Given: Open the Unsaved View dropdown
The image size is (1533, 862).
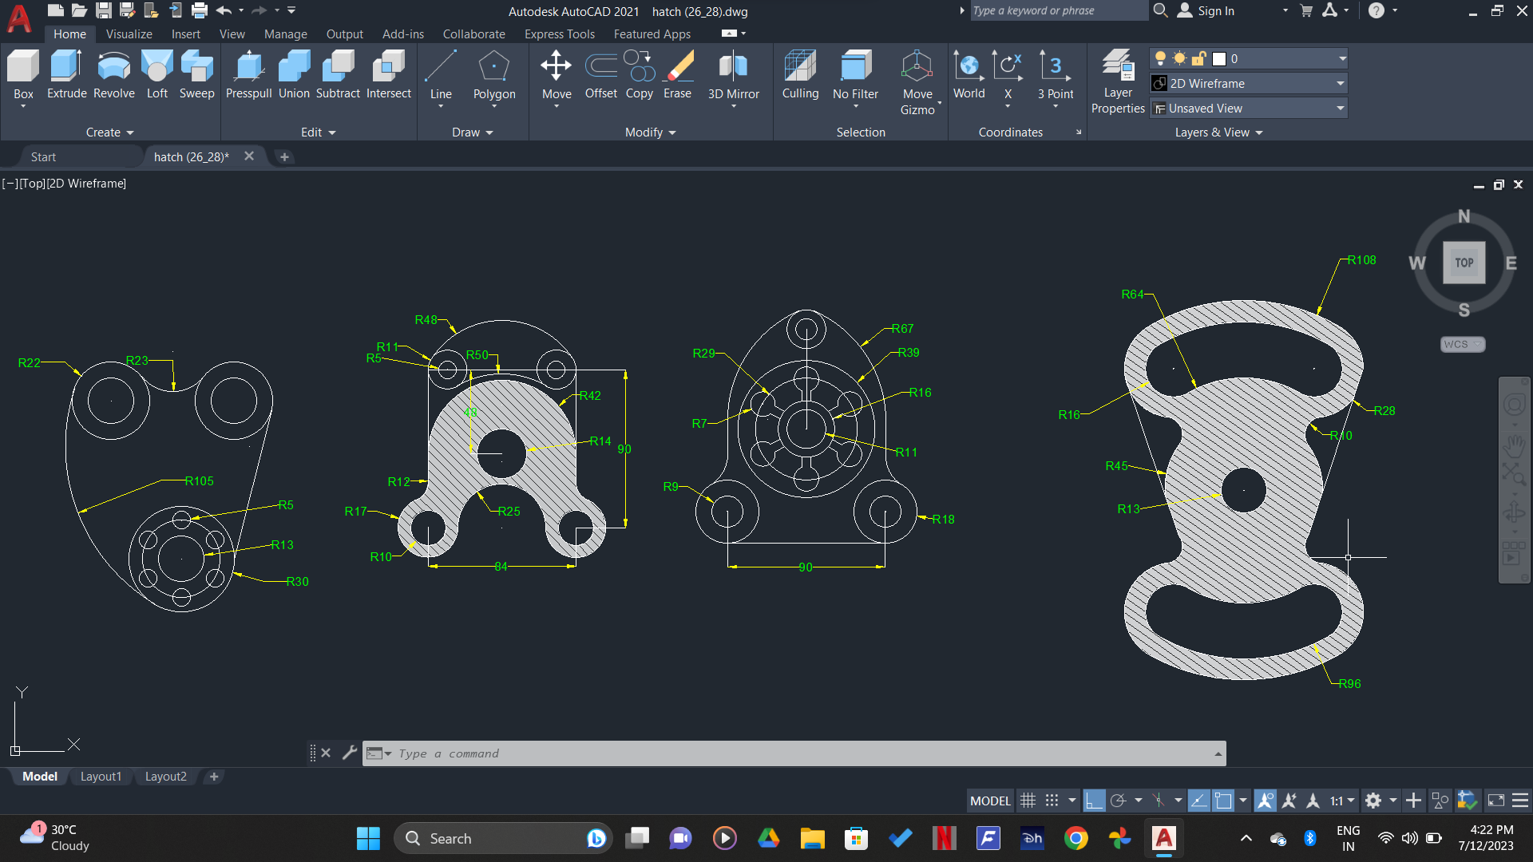Looking at the screenshot, I should pos(1340,108).
